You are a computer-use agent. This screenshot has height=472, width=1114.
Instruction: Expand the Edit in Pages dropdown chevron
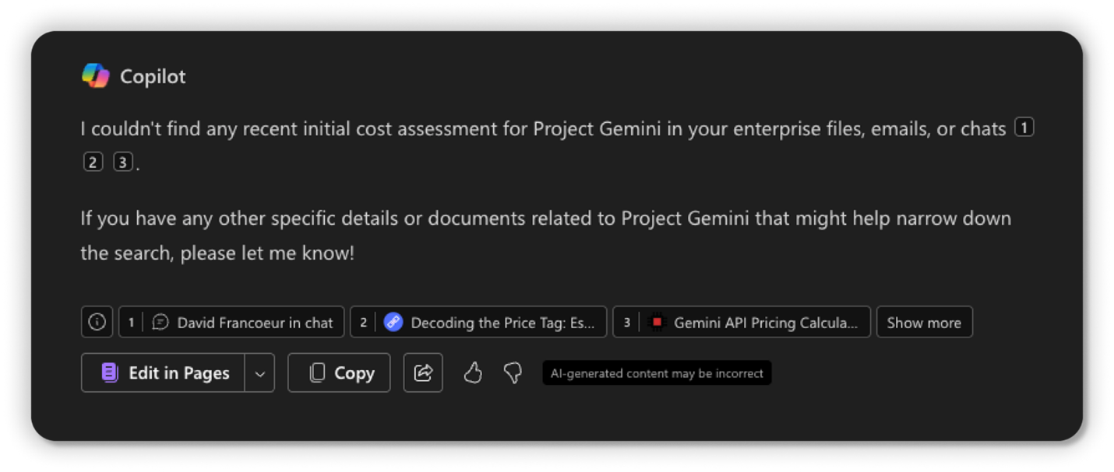tap(259, 372)
